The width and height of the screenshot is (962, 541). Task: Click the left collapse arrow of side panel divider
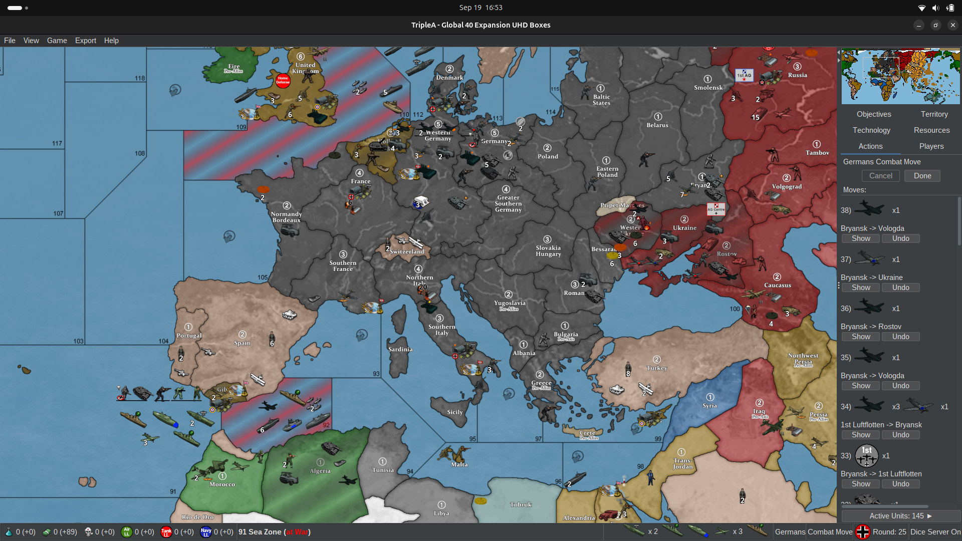coord(839,52)
